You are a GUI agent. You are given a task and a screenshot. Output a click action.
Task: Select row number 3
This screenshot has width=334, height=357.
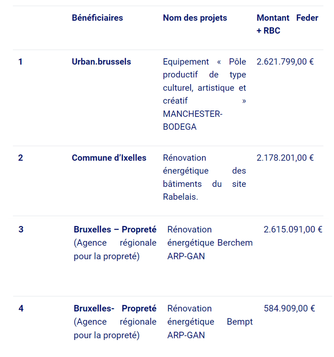point(21,229)
